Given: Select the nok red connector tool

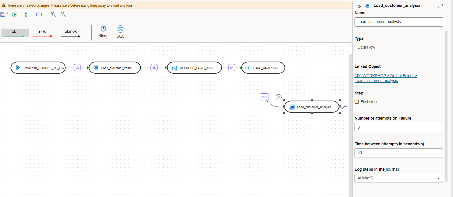Looking at the screenshot, I should coord(42,33).
